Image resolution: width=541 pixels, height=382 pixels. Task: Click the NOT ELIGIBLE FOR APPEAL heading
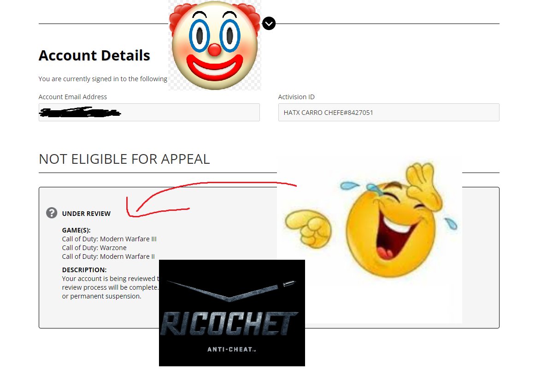(124, 159)
